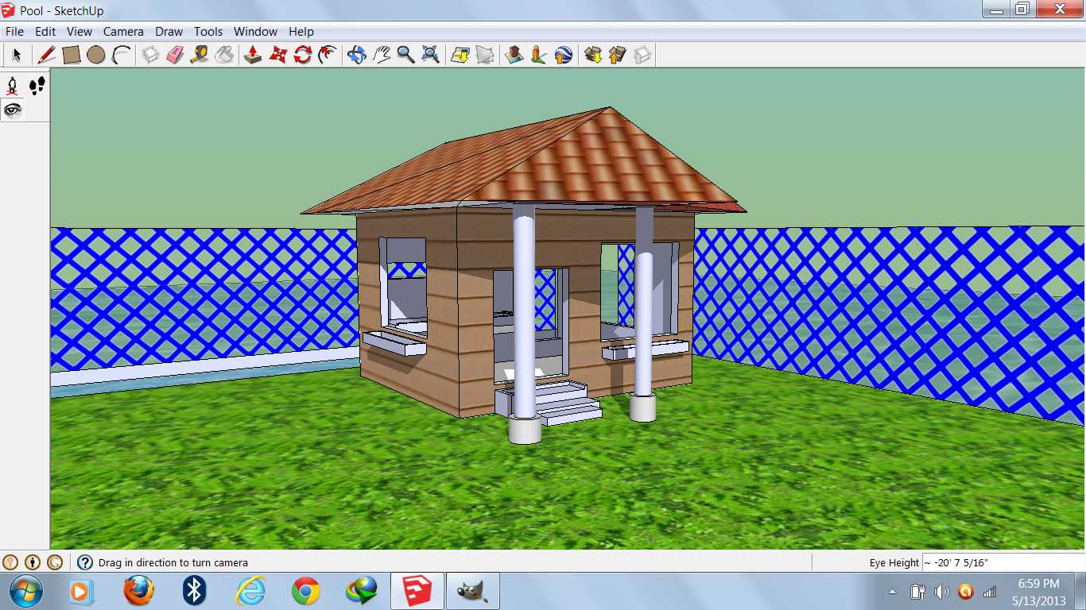
Task: Switch to the Arc tool
Action: (x=121, y=55)
